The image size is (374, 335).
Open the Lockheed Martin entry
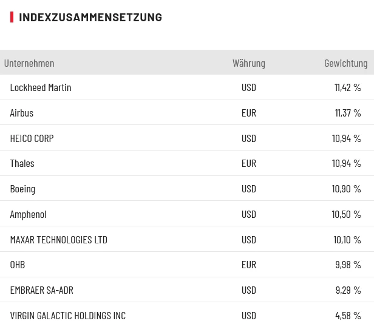coord(41,87)
